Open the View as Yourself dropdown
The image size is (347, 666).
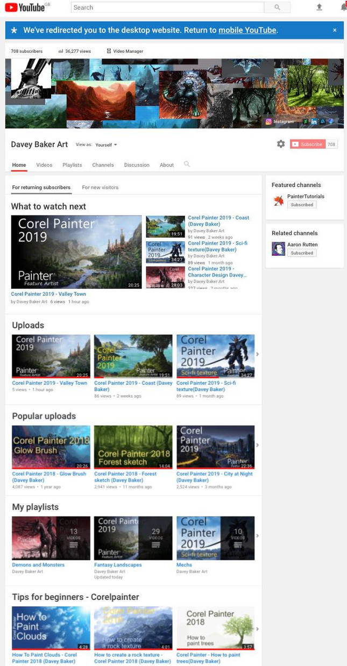coord(106,145)
